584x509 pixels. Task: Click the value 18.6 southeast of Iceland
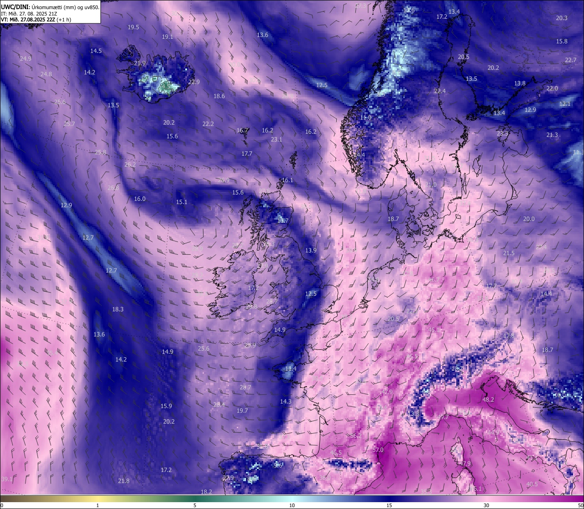point(219,96)
